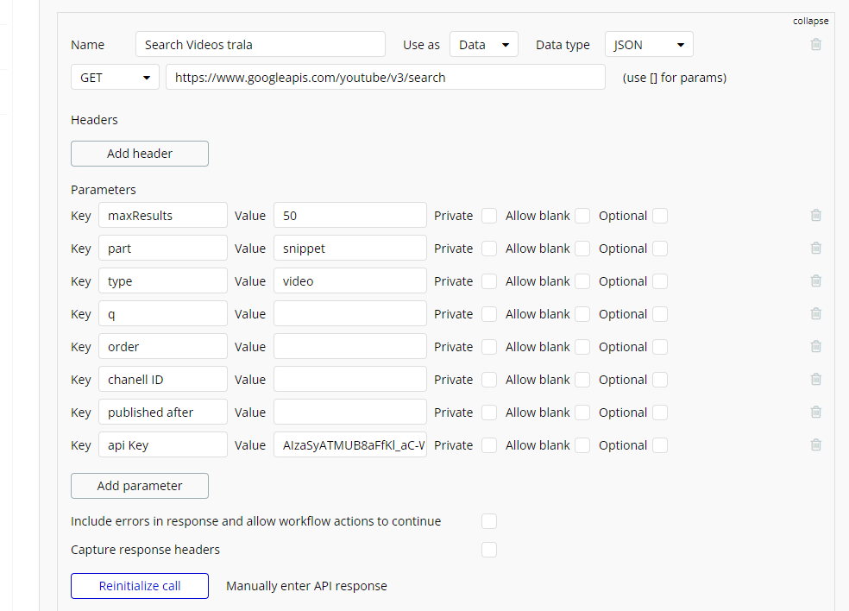
Task: Click Manually enter API response link
Action: [306, 586]
